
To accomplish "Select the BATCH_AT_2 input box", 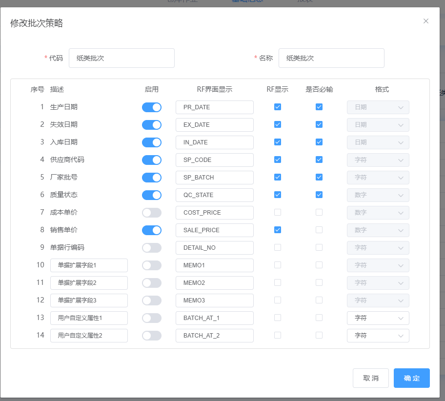I will pos(214,336).
